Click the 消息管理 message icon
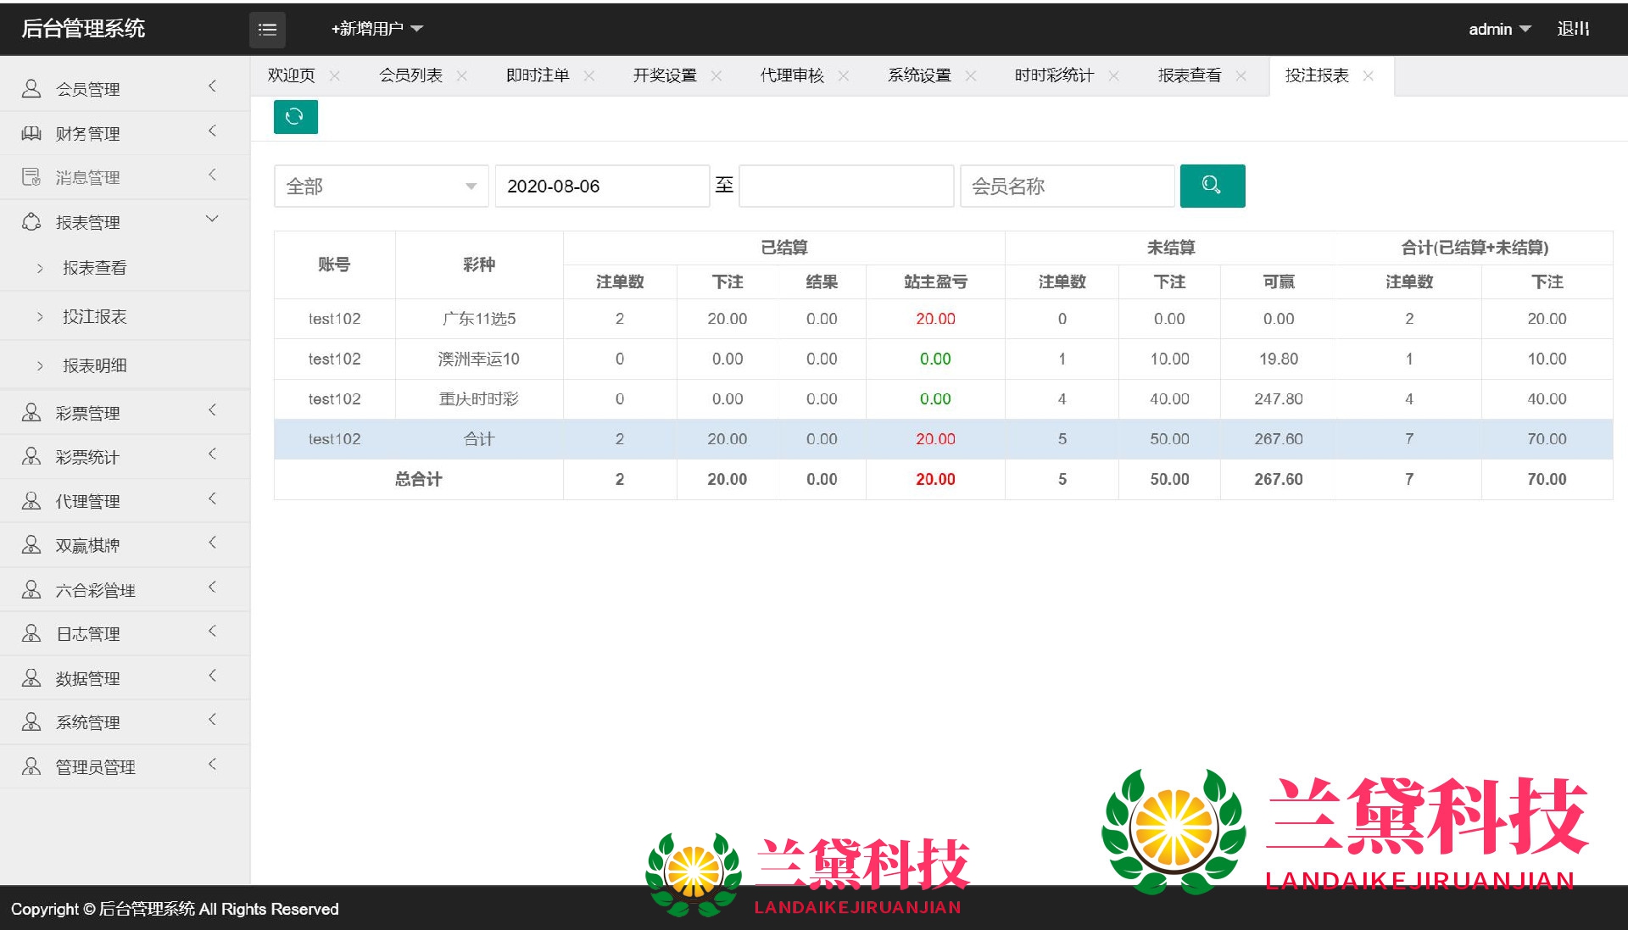 [31, 177]
